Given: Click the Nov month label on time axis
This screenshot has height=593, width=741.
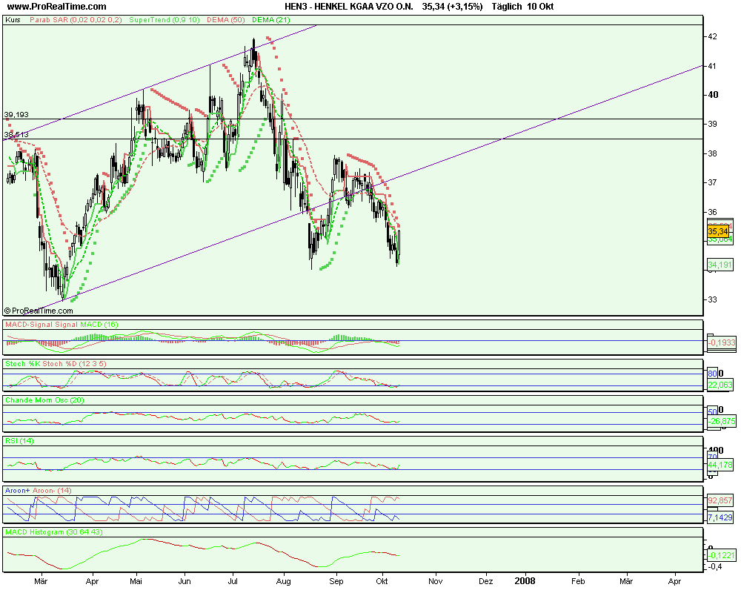Looking at the screenshot, I should 435,581.
